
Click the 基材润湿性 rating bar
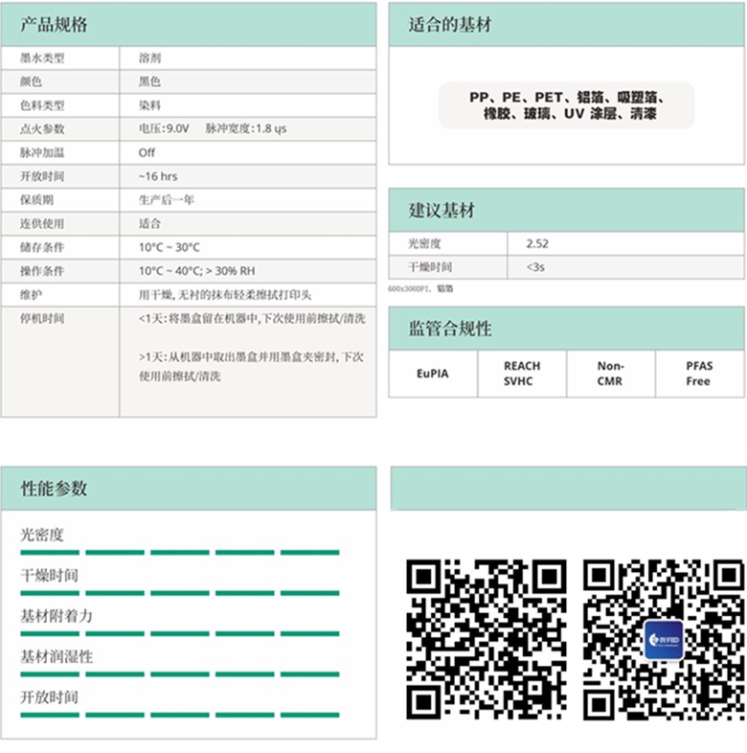click(180, 674)
